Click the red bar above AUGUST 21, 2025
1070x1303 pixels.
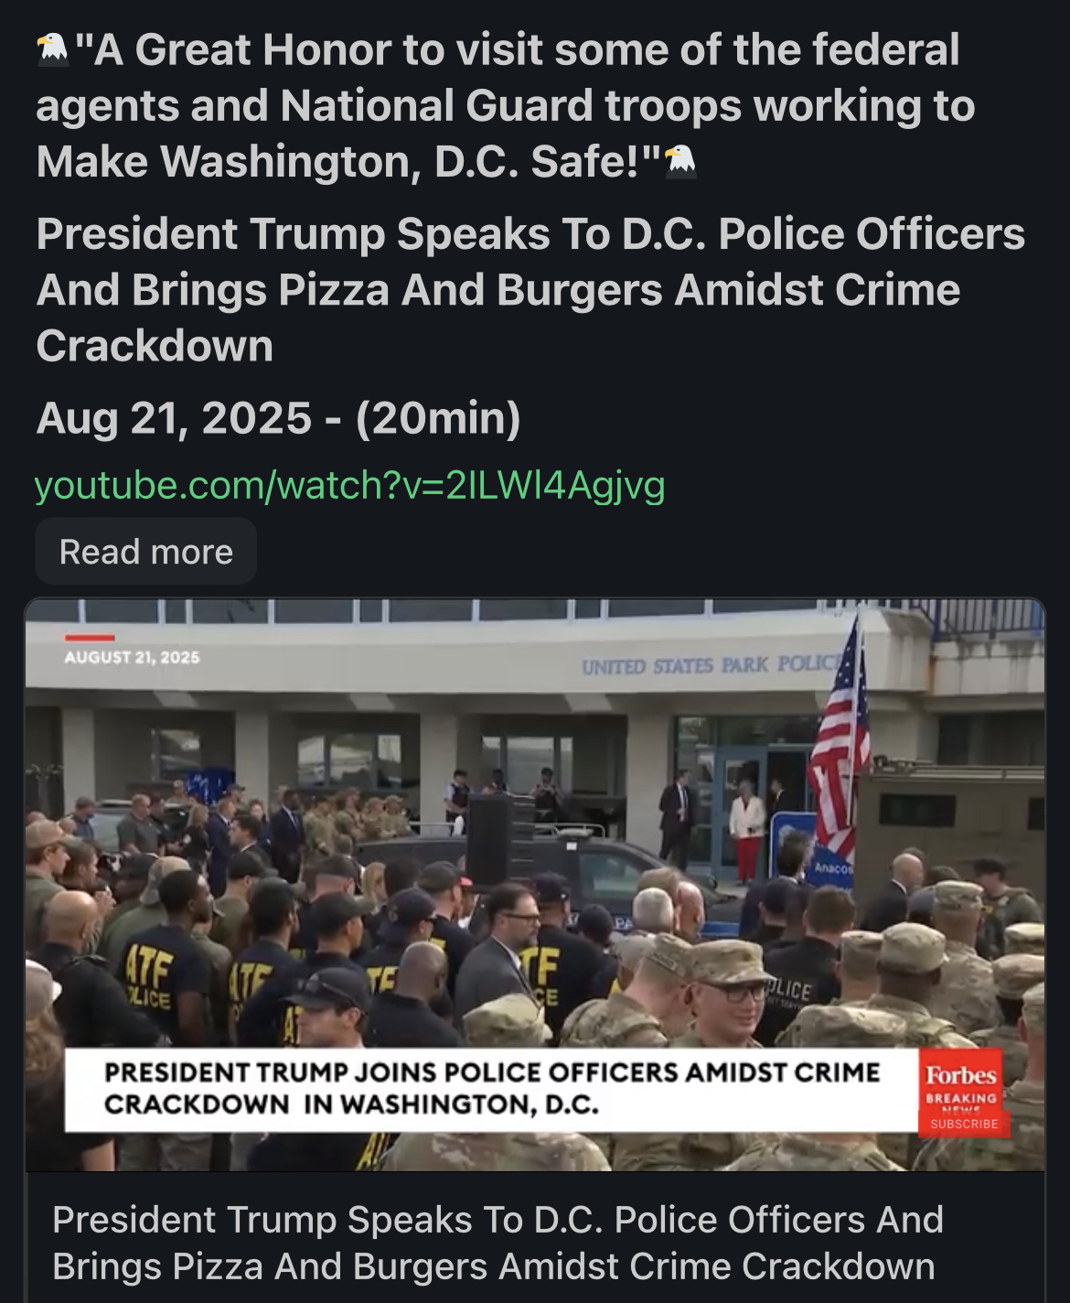coord(90,637)
